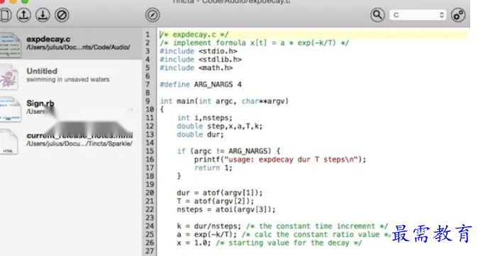
Task: Click the compass navigation toolbar icon
Action: pos(152,15)
